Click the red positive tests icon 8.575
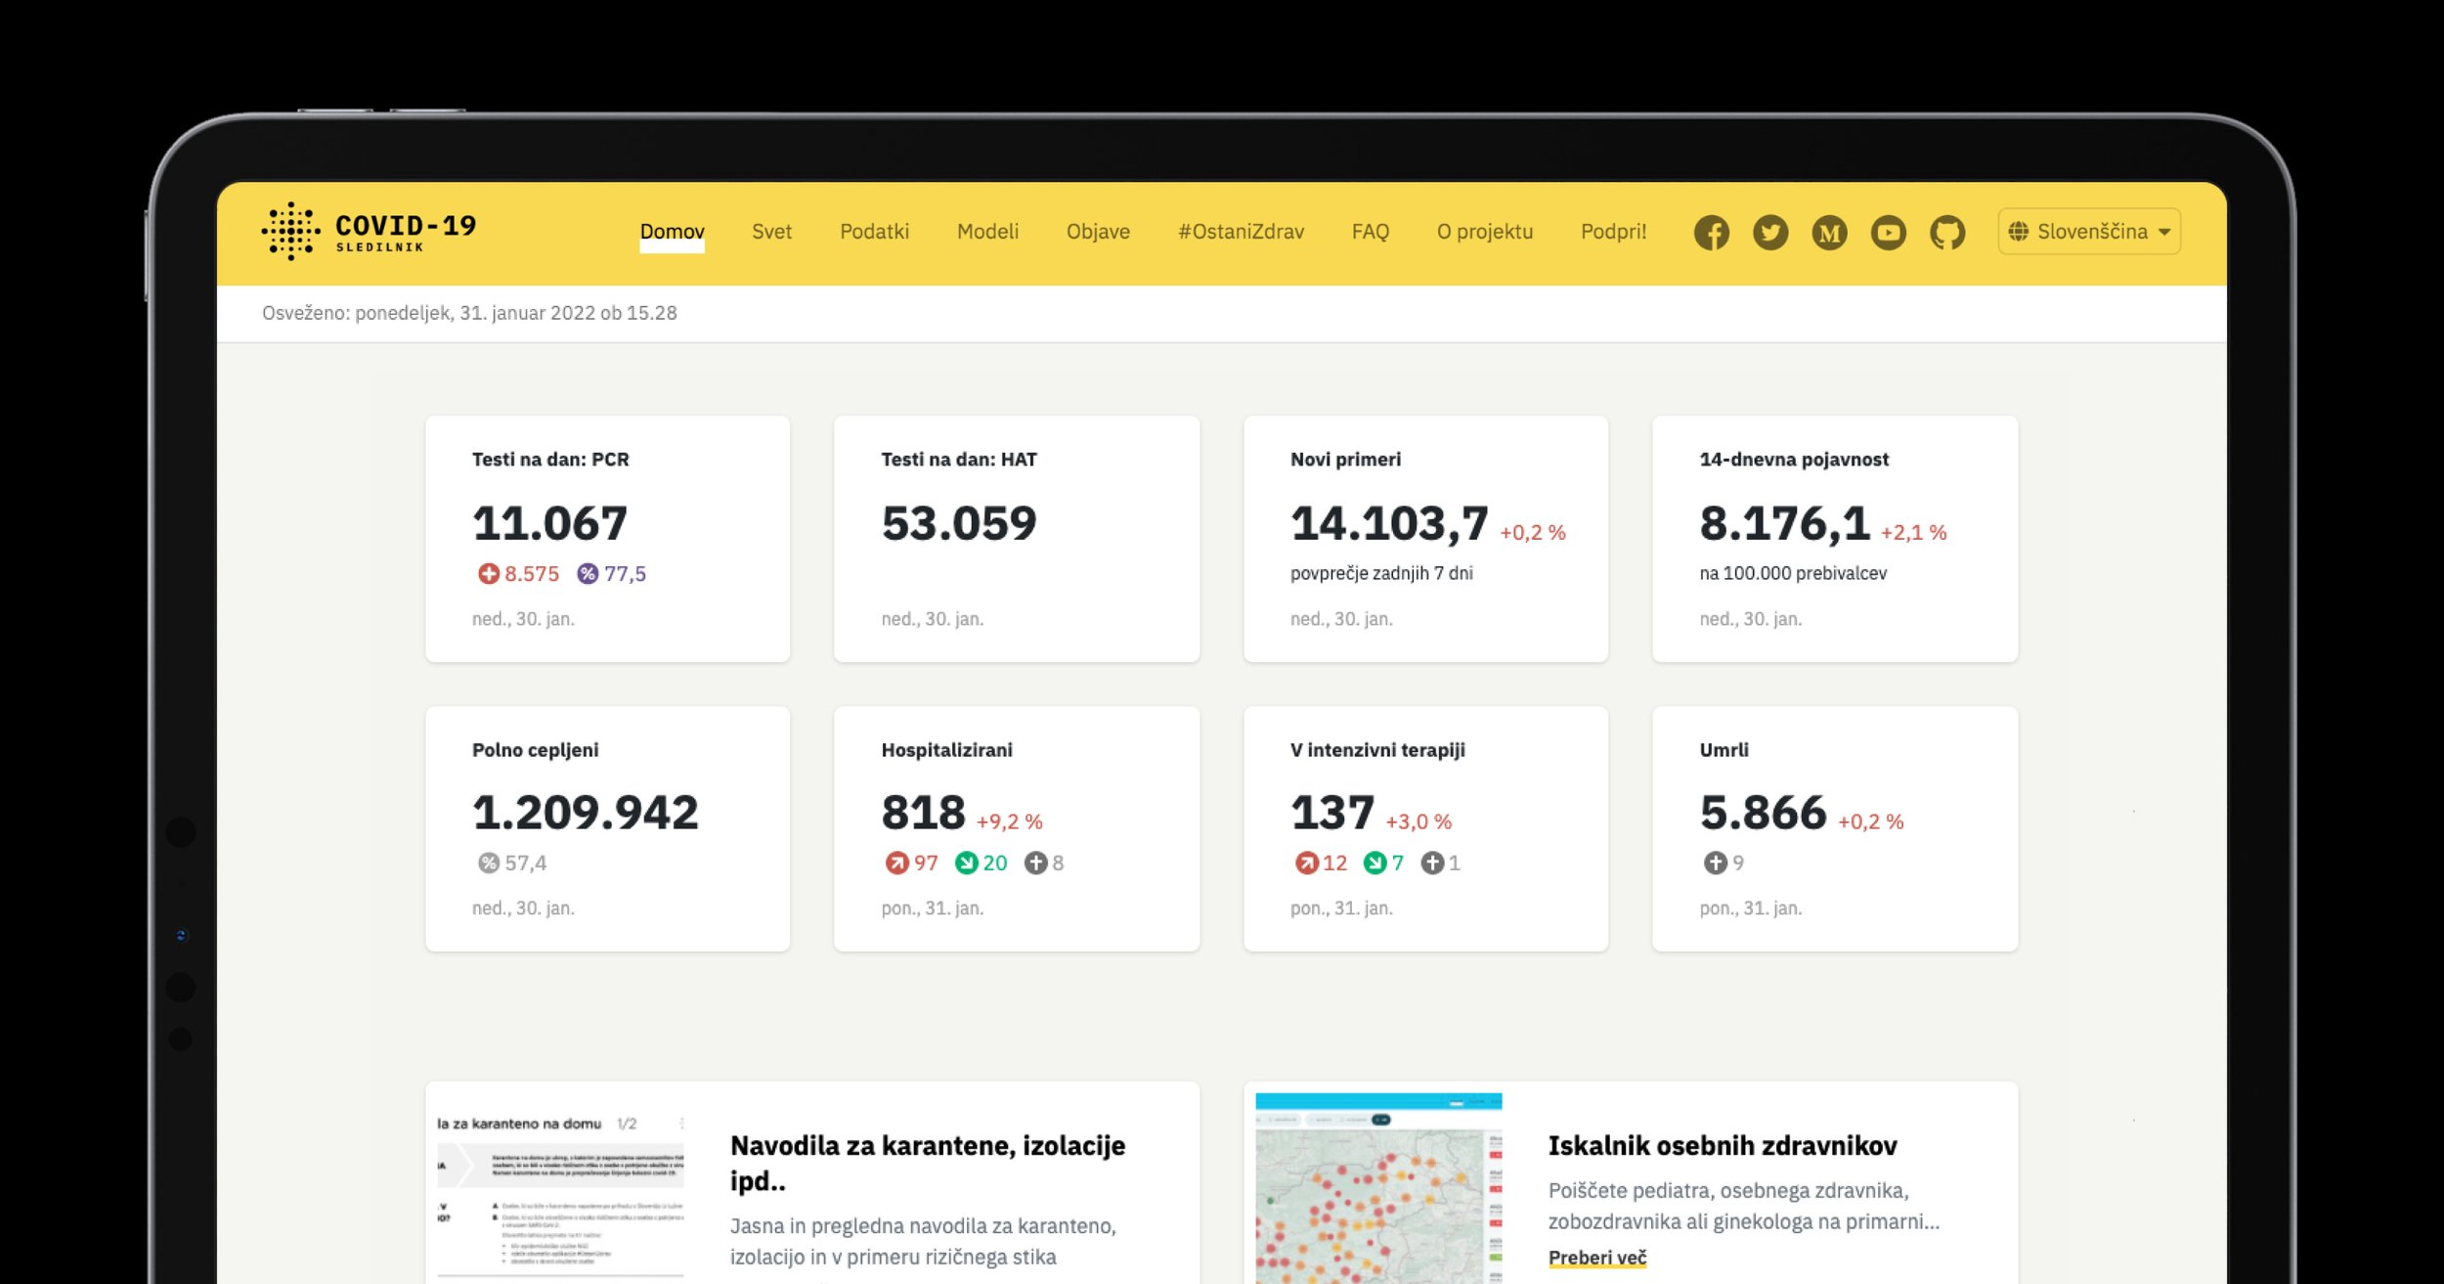This screenshot has width=2444, height=1284. [x=488, y=574]
